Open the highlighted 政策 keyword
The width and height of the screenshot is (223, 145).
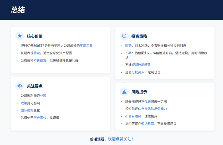[x=24, y=103]
